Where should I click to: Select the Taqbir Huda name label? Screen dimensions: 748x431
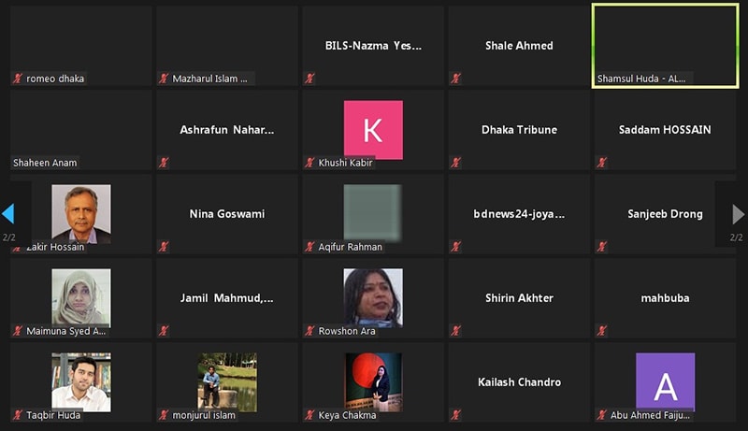53,415
